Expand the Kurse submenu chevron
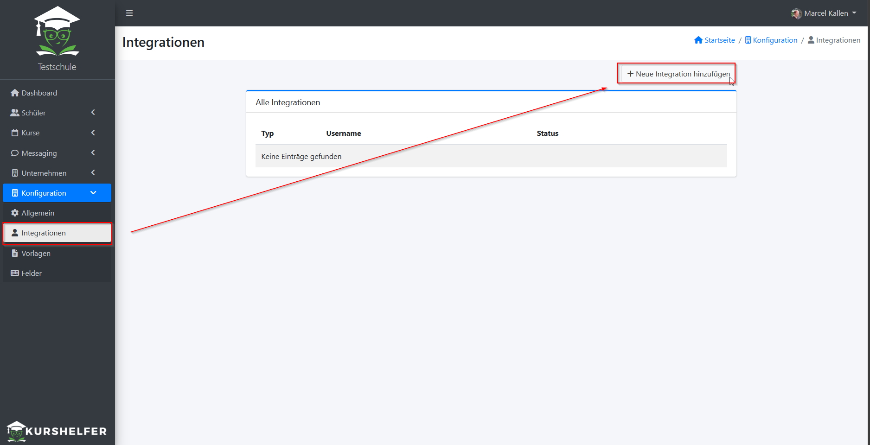 (93, 133)
